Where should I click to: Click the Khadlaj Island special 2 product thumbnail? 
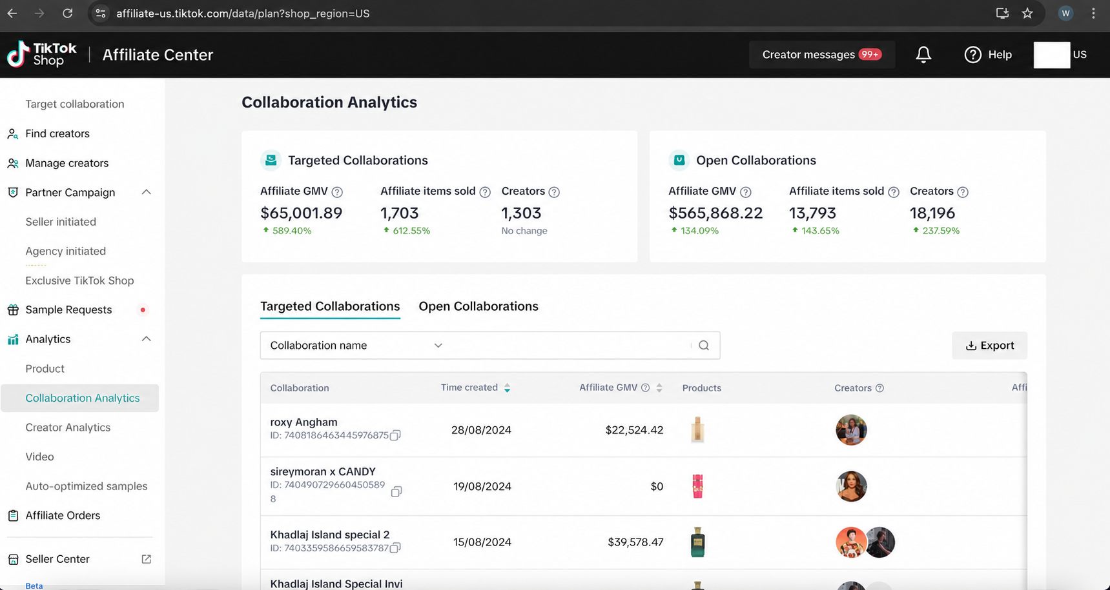click(x=697, y=542)
